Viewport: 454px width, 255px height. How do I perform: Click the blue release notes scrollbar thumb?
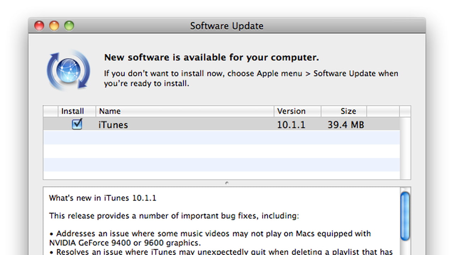pyautogui.click(x=405, y=216)
